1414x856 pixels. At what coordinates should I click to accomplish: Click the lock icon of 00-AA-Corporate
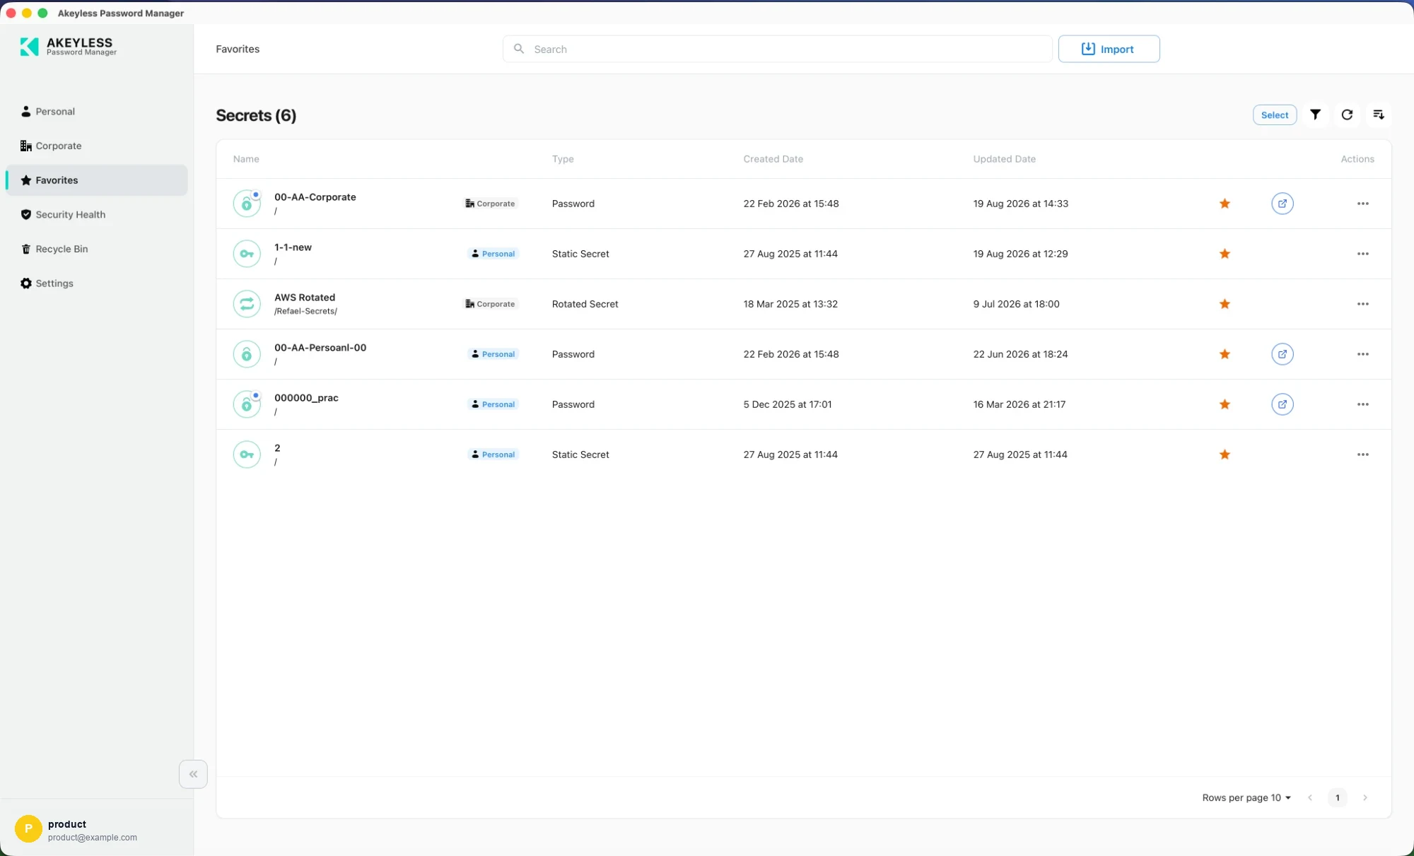pyautogui.click(x=247, y=204)
